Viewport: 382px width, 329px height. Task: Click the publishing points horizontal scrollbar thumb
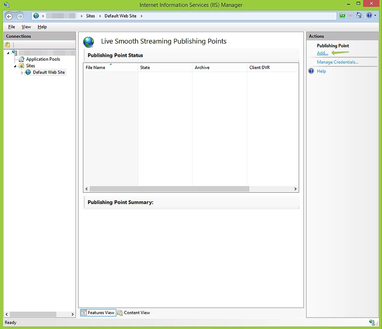169,189
